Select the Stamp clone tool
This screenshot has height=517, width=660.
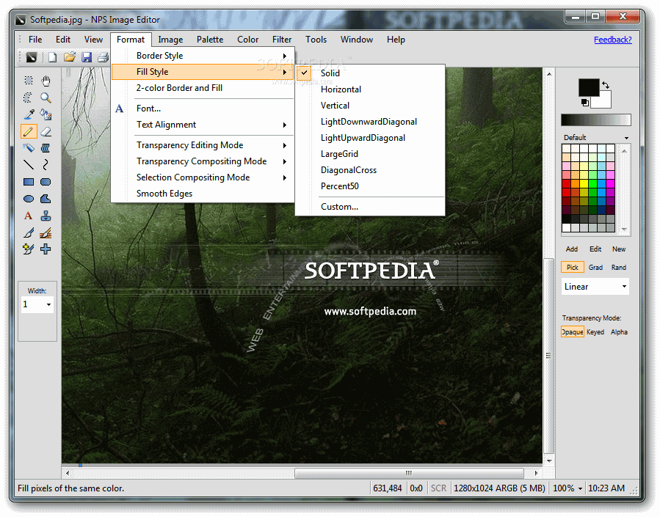46,216
